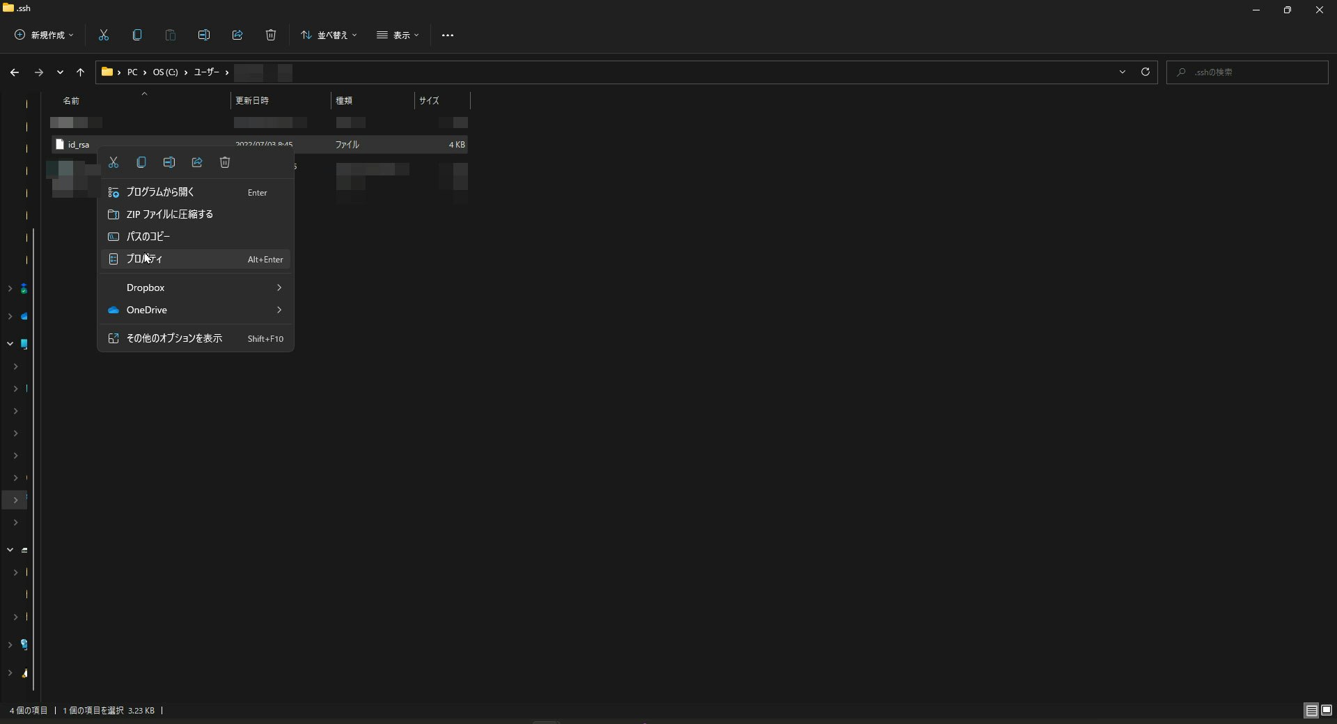The height and width of the screenshot is (724, 1337).
Task: Select プログラムから開く menu entry
Action: [196, 192]
